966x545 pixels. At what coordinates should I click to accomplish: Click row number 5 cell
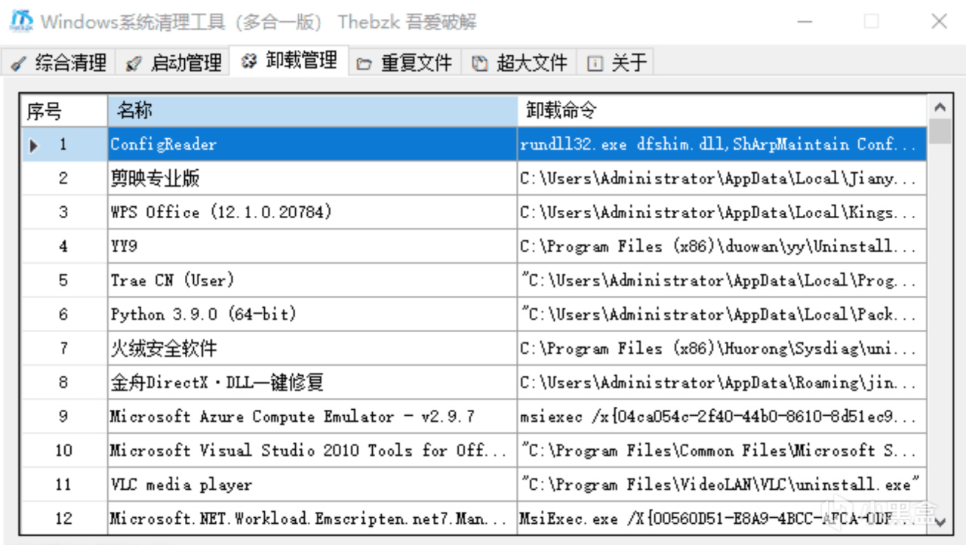point(65,280)
